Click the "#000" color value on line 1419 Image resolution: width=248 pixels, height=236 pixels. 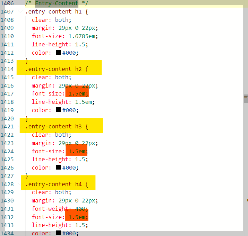point(69,110)
